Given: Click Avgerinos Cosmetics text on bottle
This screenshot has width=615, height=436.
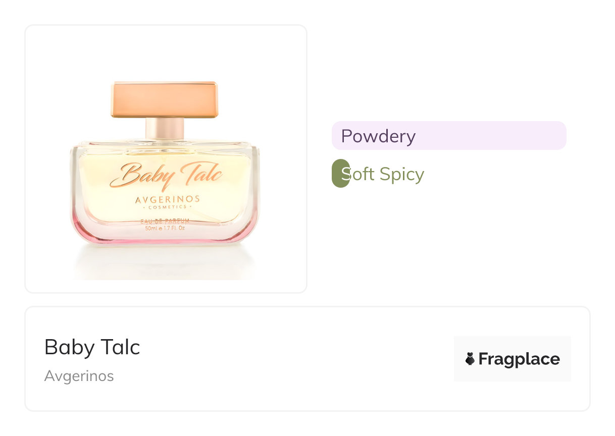Looking at the screenshot, I should click(x=167, y=202).
